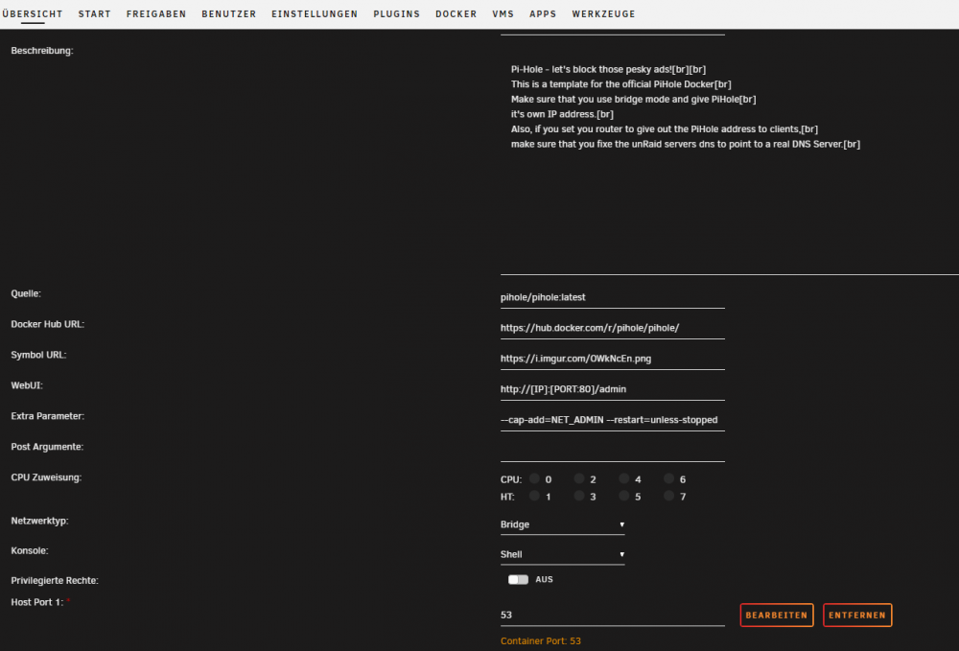Click the 'Beschreibung:' label

click(x=41, y=51)
